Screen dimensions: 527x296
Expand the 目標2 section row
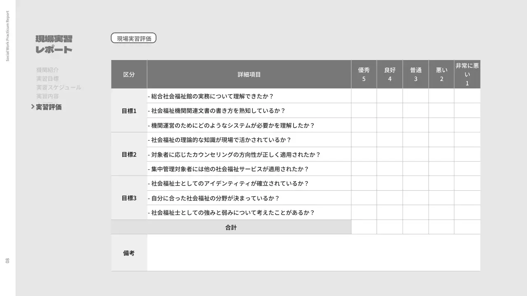pyautogui.click(x=129, y=154)
